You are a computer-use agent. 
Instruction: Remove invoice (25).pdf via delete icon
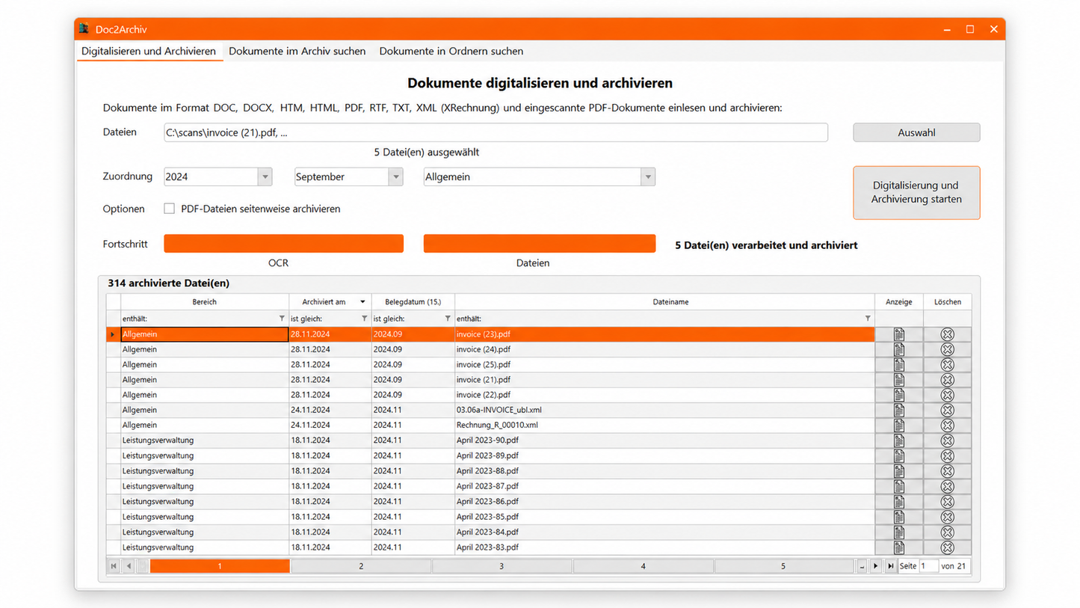click(947, 364)
